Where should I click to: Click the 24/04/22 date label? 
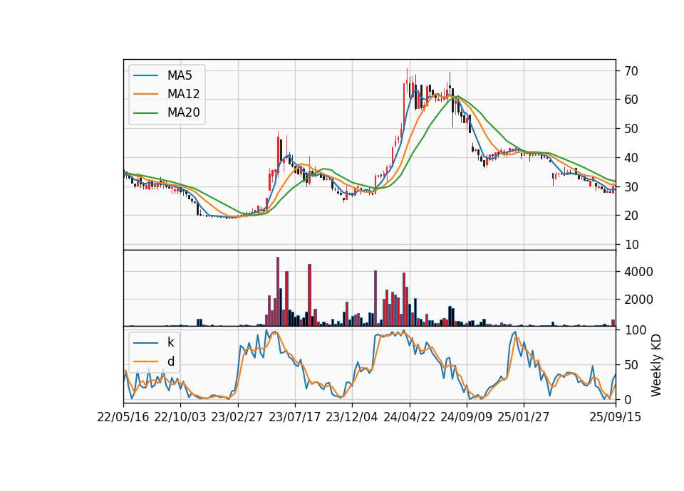click(409, 417)
